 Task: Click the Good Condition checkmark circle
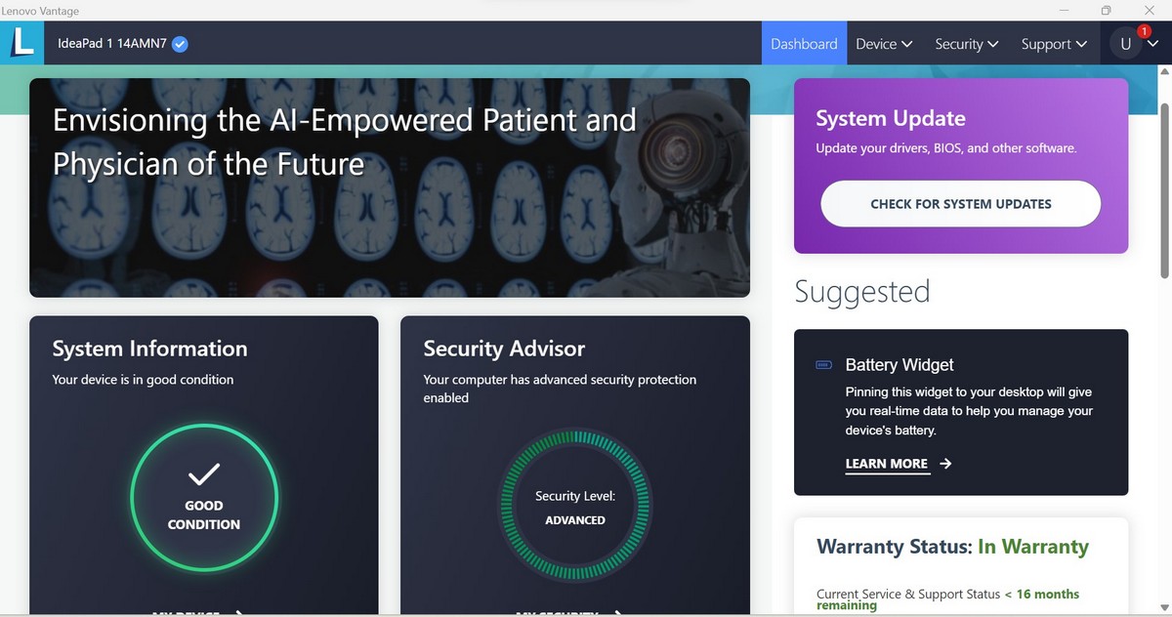click(x=204, y=498)
